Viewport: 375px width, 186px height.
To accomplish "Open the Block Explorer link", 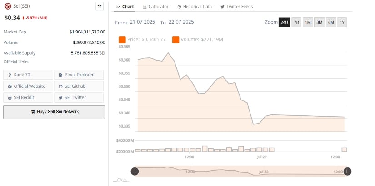I will [79, 75].
